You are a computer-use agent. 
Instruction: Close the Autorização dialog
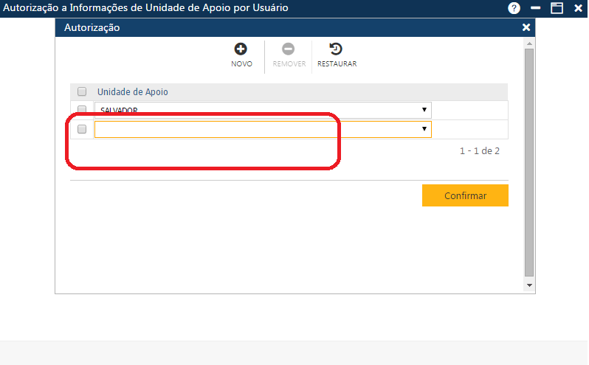coord(526,27)
